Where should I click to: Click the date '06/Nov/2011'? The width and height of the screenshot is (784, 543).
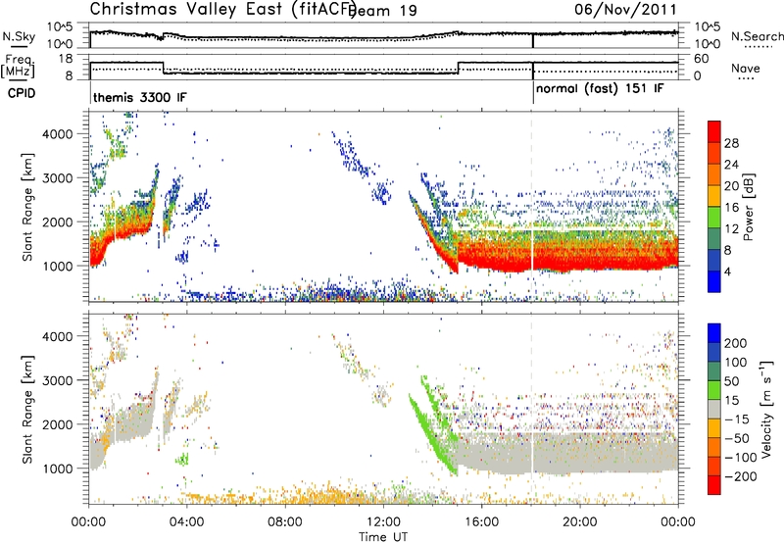(x=625, y=9)
